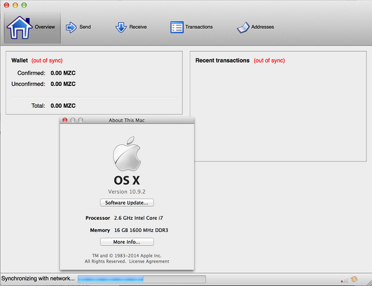Open the Overview house icon
The height and width of the screenshot is (286, 372).
(19, 27)
